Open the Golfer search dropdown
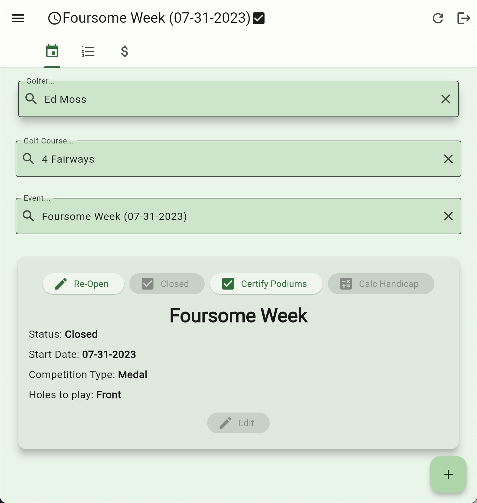This screenshot has height=503, width=477. [228, 99]
